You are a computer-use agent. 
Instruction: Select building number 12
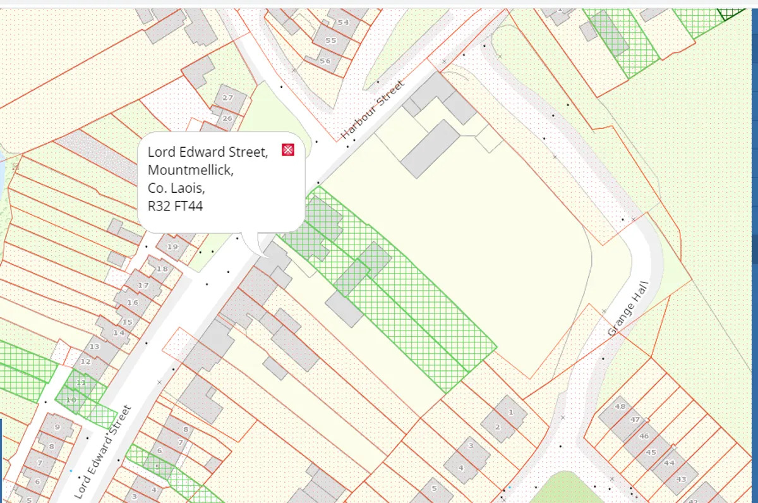coord(86,361)
